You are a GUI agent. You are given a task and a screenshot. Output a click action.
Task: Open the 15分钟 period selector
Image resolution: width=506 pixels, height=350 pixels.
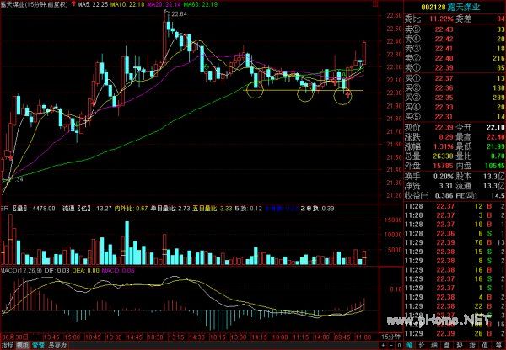point(390,337)
